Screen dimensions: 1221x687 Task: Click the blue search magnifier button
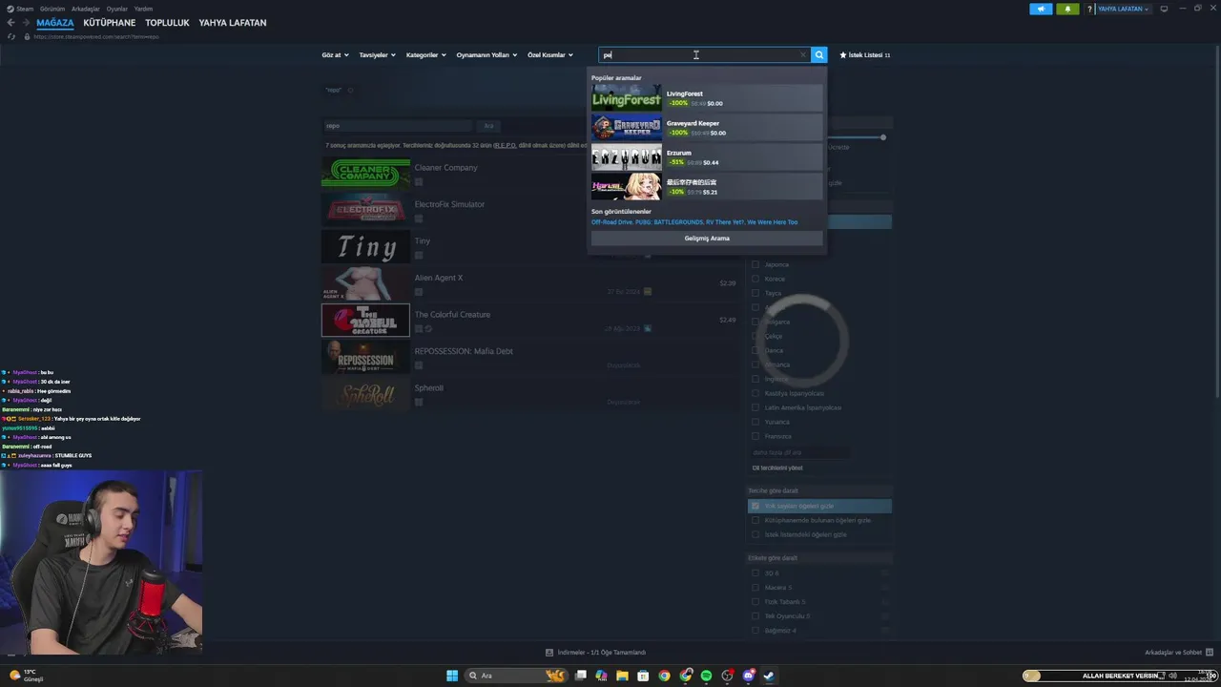(x=819, y=55)
